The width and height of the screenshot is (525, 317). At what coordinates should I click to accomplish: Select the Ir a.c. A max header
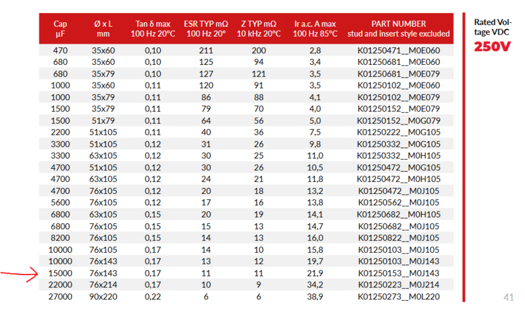tap(315, 29)
